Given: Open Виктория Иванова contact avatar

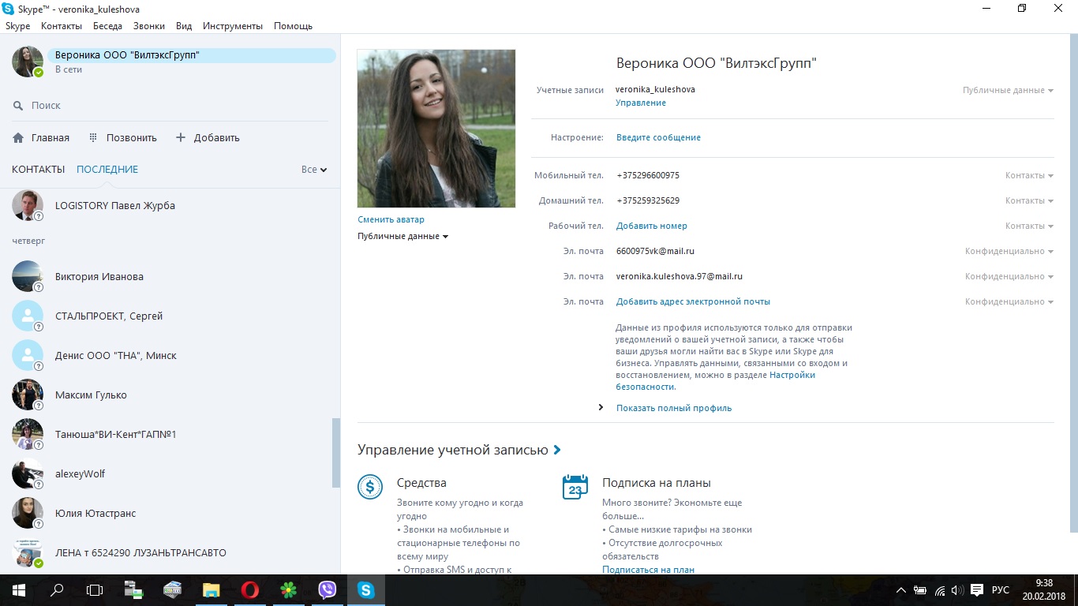Looking at the screenshot, I should [28, 276].
